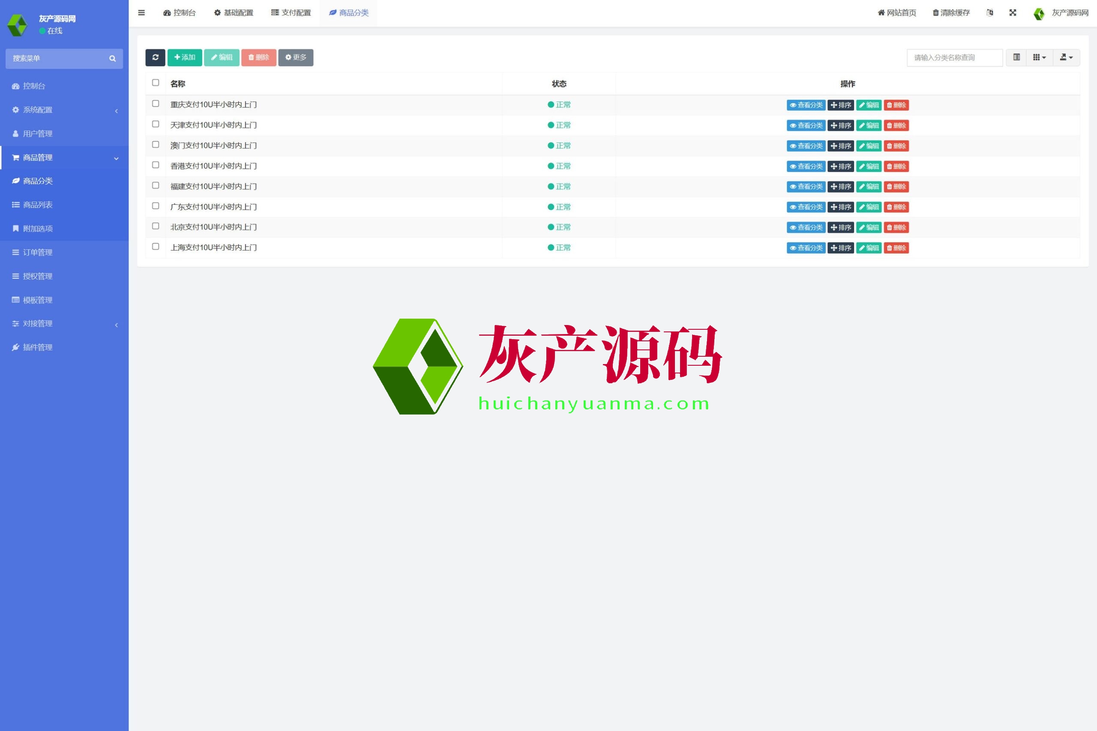Viewport: 1097px width, 731px height.
Task: Toggle the card/list view icon button
Action: coord(1016,57)
